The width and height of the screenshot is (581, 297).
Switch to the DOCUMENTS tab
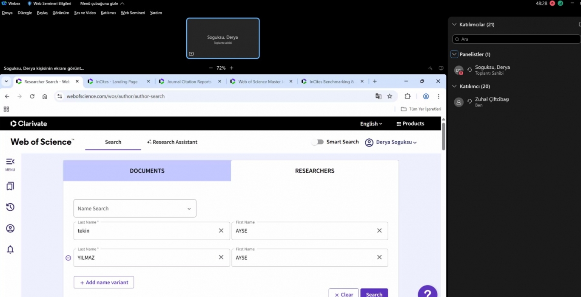pyautogui.click(x=147, y=171)
